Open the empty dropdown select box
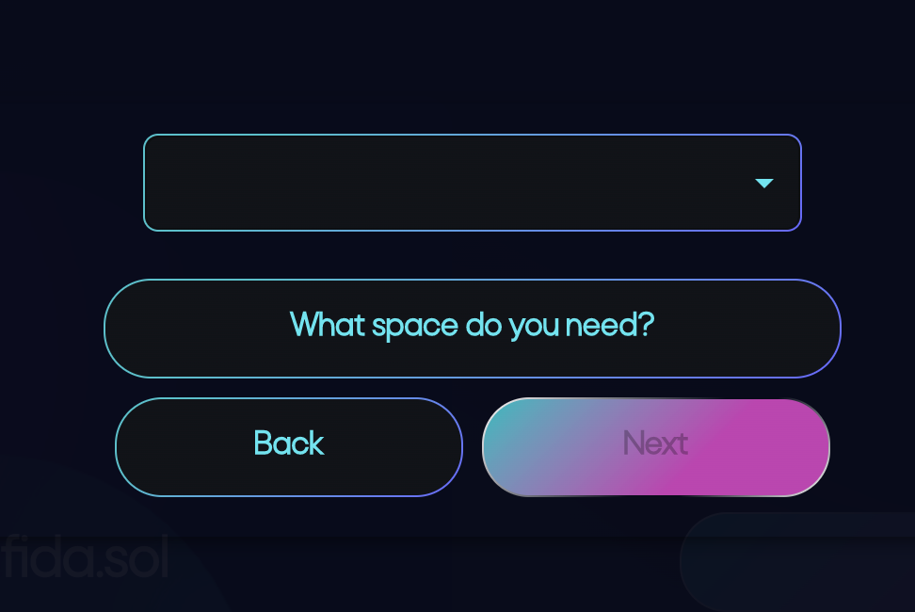The height and width of the screenshot is (612, 915). 472,183
